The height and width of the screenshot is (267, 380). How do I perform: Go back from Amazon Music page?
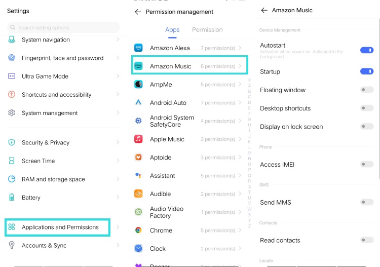pos(264,10)
